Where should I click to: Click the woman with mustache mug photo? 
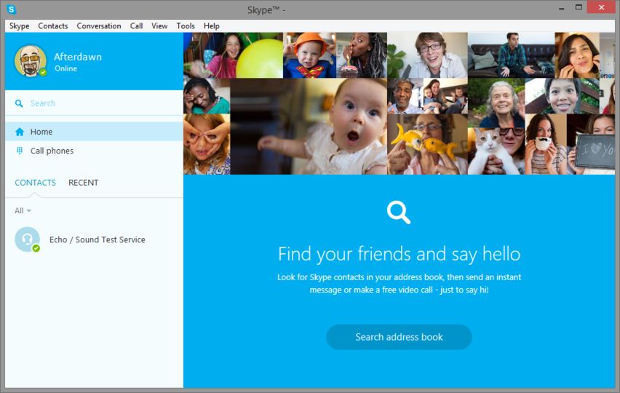click(546, 144)
